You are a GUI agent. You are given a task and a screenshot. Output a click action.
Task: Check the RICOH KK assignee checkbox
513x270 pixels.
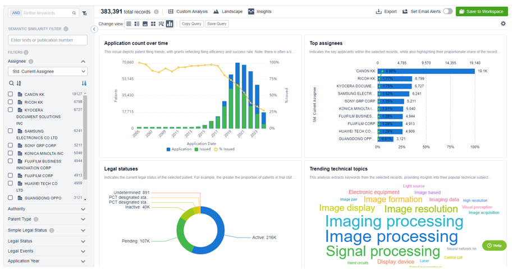coord(11,103)
